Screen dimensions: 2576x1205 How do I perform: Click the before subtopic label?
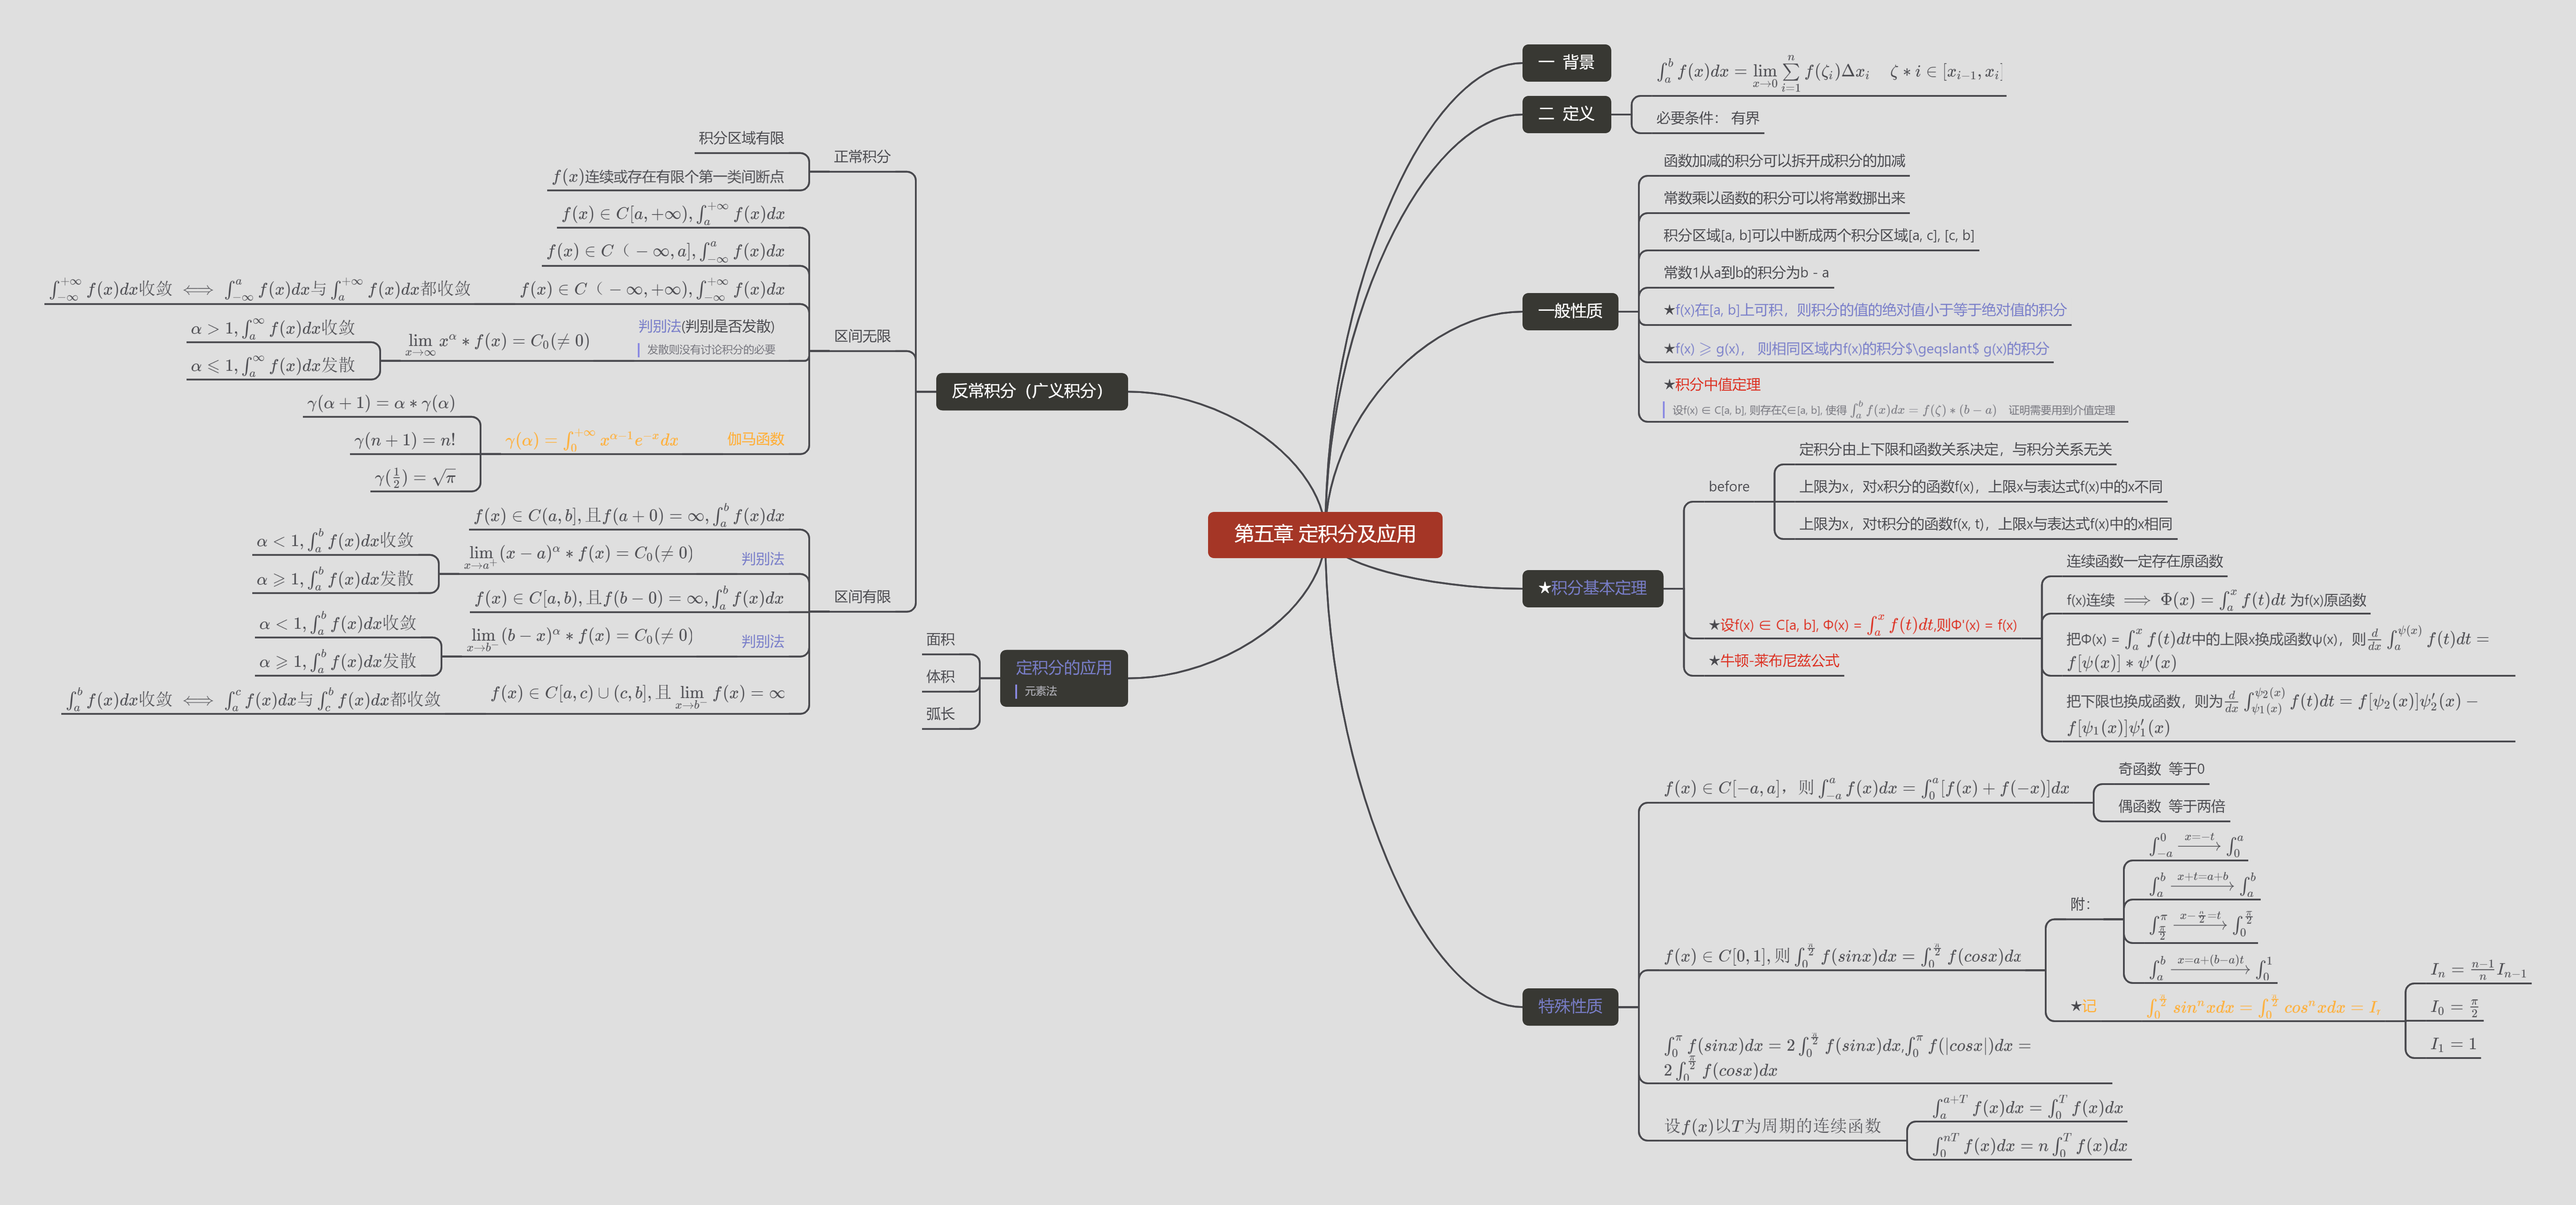tap(1728, 487)
